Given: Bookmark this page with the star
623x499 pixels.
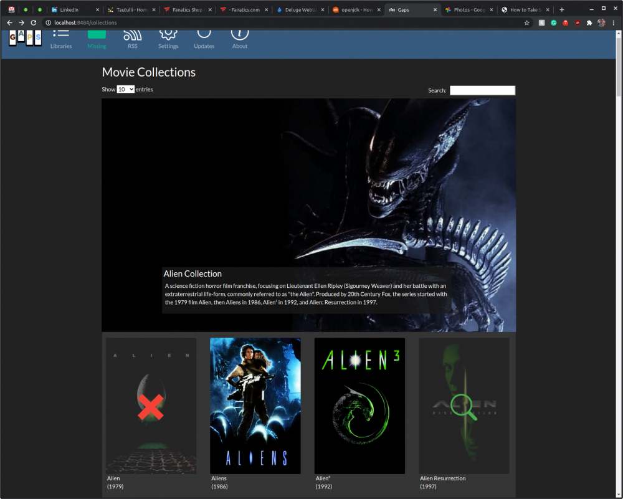Looking at the screenshot, I should coord(527,22).
